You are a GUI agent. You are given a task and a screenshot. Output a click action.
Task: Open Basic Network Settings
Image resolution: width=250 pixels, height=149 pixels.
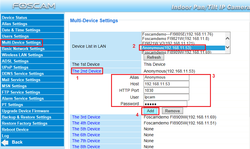coord(32,49)
